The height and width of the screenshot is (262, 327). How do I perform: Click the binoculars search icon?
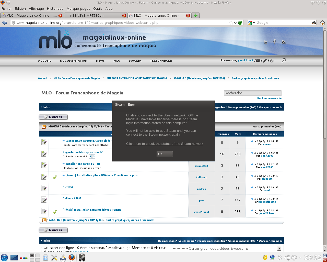(x=314, y=23)
